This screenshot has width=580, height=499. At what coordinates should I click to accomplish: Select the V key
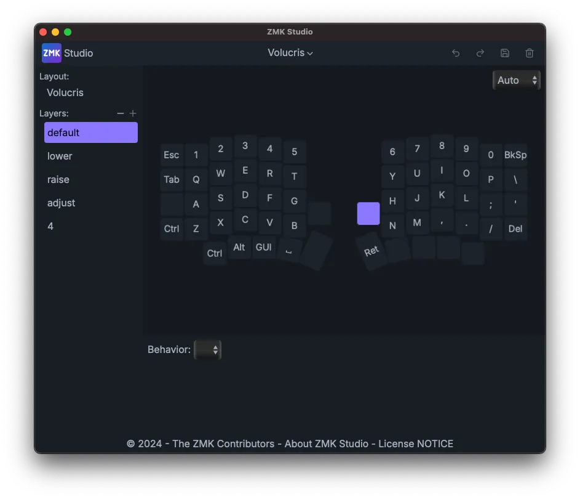pyautogui.click(x=269, y=222)
